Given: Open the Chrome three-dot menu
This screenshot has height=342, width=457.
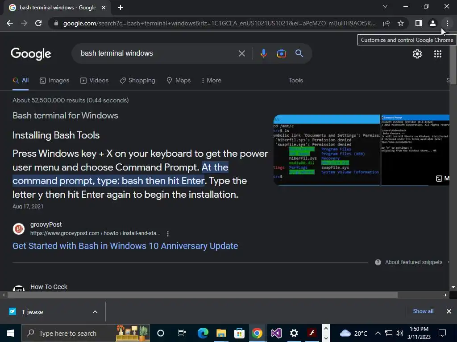Looking at the screenshot, I should 447,23.
